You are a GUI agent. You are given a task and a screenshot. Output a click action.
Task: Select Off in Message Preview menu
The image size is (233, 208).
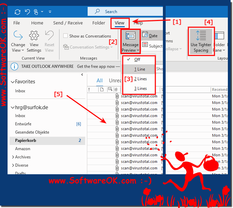tap(138, 60)
